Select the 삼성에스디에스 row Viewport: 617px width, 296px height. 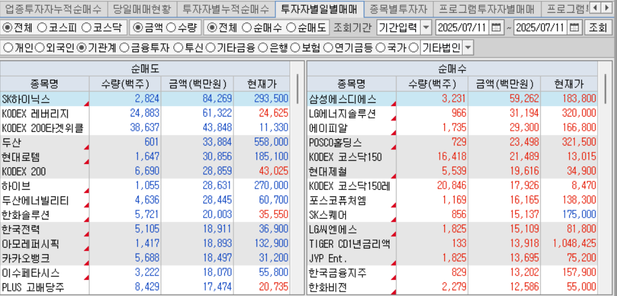[452, 98]
